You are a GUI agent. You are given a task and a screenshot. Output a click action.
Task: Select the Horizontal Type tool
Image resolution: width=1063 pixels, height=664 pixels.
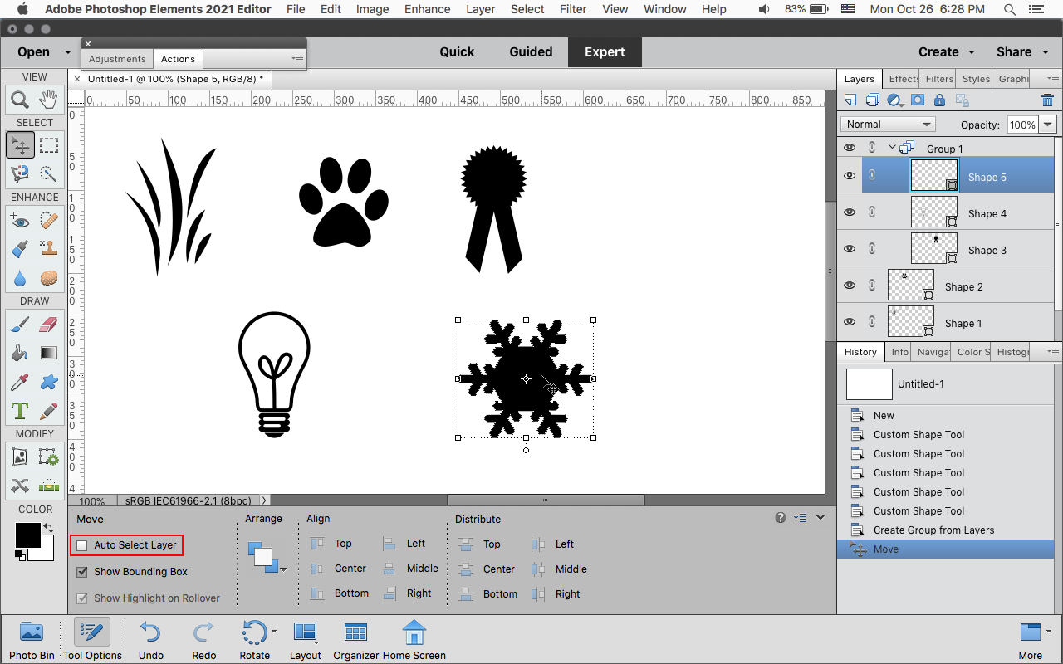tap(21, 410)
